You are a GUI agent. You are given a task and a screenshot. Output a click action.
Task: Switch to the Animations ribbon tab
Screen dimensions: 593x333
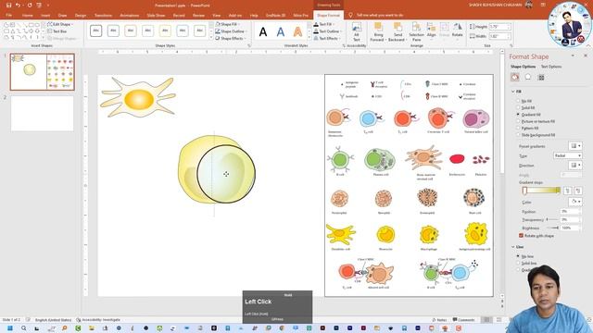point(130,15)
